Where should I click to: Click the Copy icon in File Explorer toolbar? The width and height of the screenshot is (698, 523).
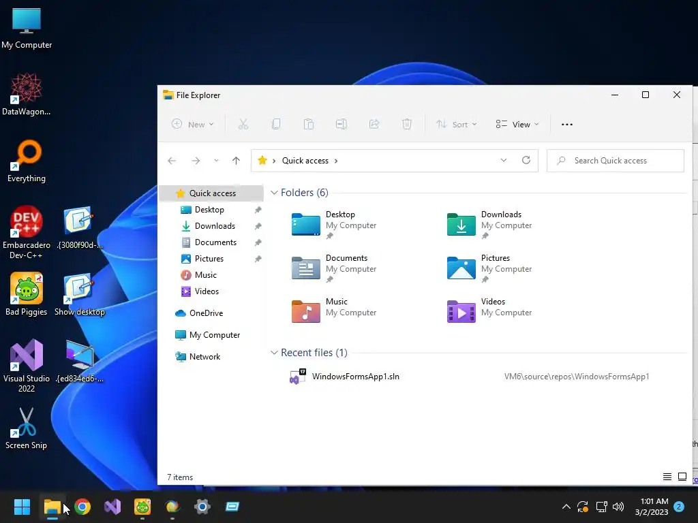point(276,124)
